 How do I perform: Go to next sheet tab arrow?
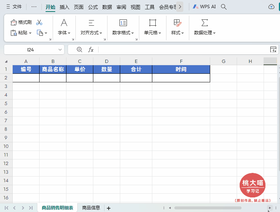click(x=23, y=208)
